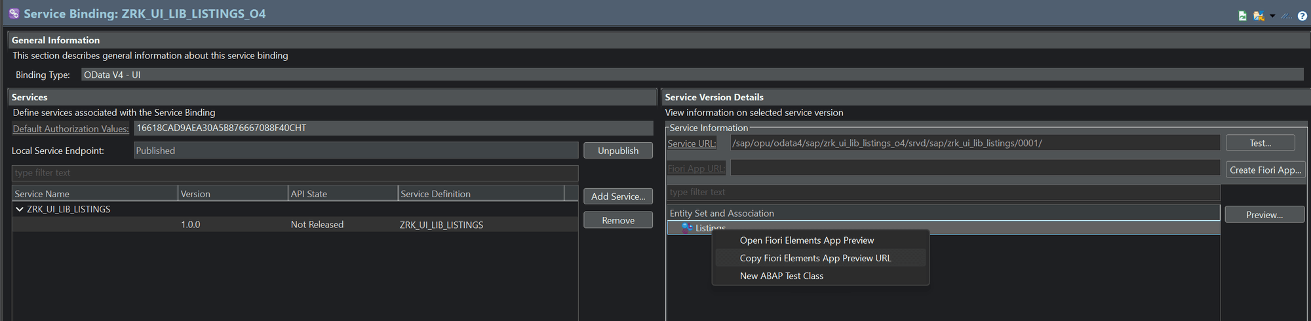Click Create Fiori App... button
Viewport: 1311px width, 321px height.
1264,170
